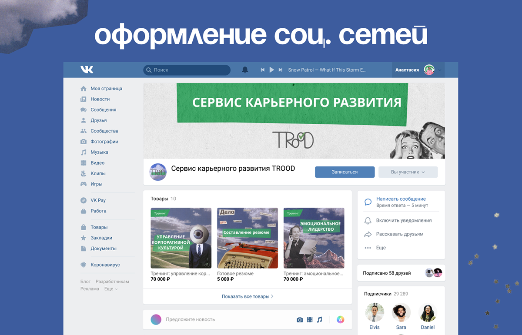This screenshot has width=522, height=335.
Task: Click the Игры gamepad icon
Action: (x=84, y=184)
